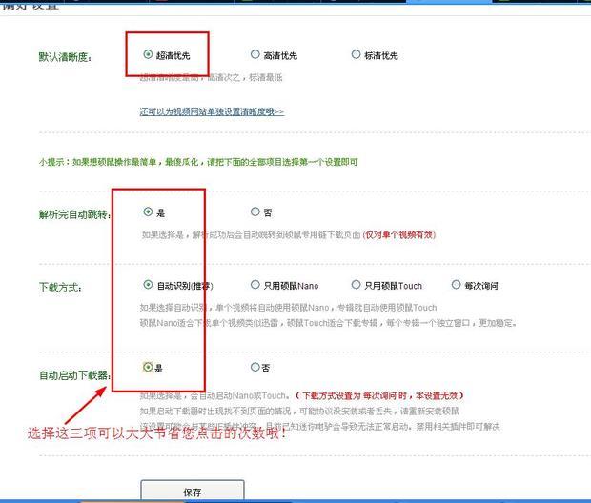The width and height of the screenshot is (591, 503).
Task: Select the 超清优先 quality option
Action: pyautogui.click(x=148, y=55)
